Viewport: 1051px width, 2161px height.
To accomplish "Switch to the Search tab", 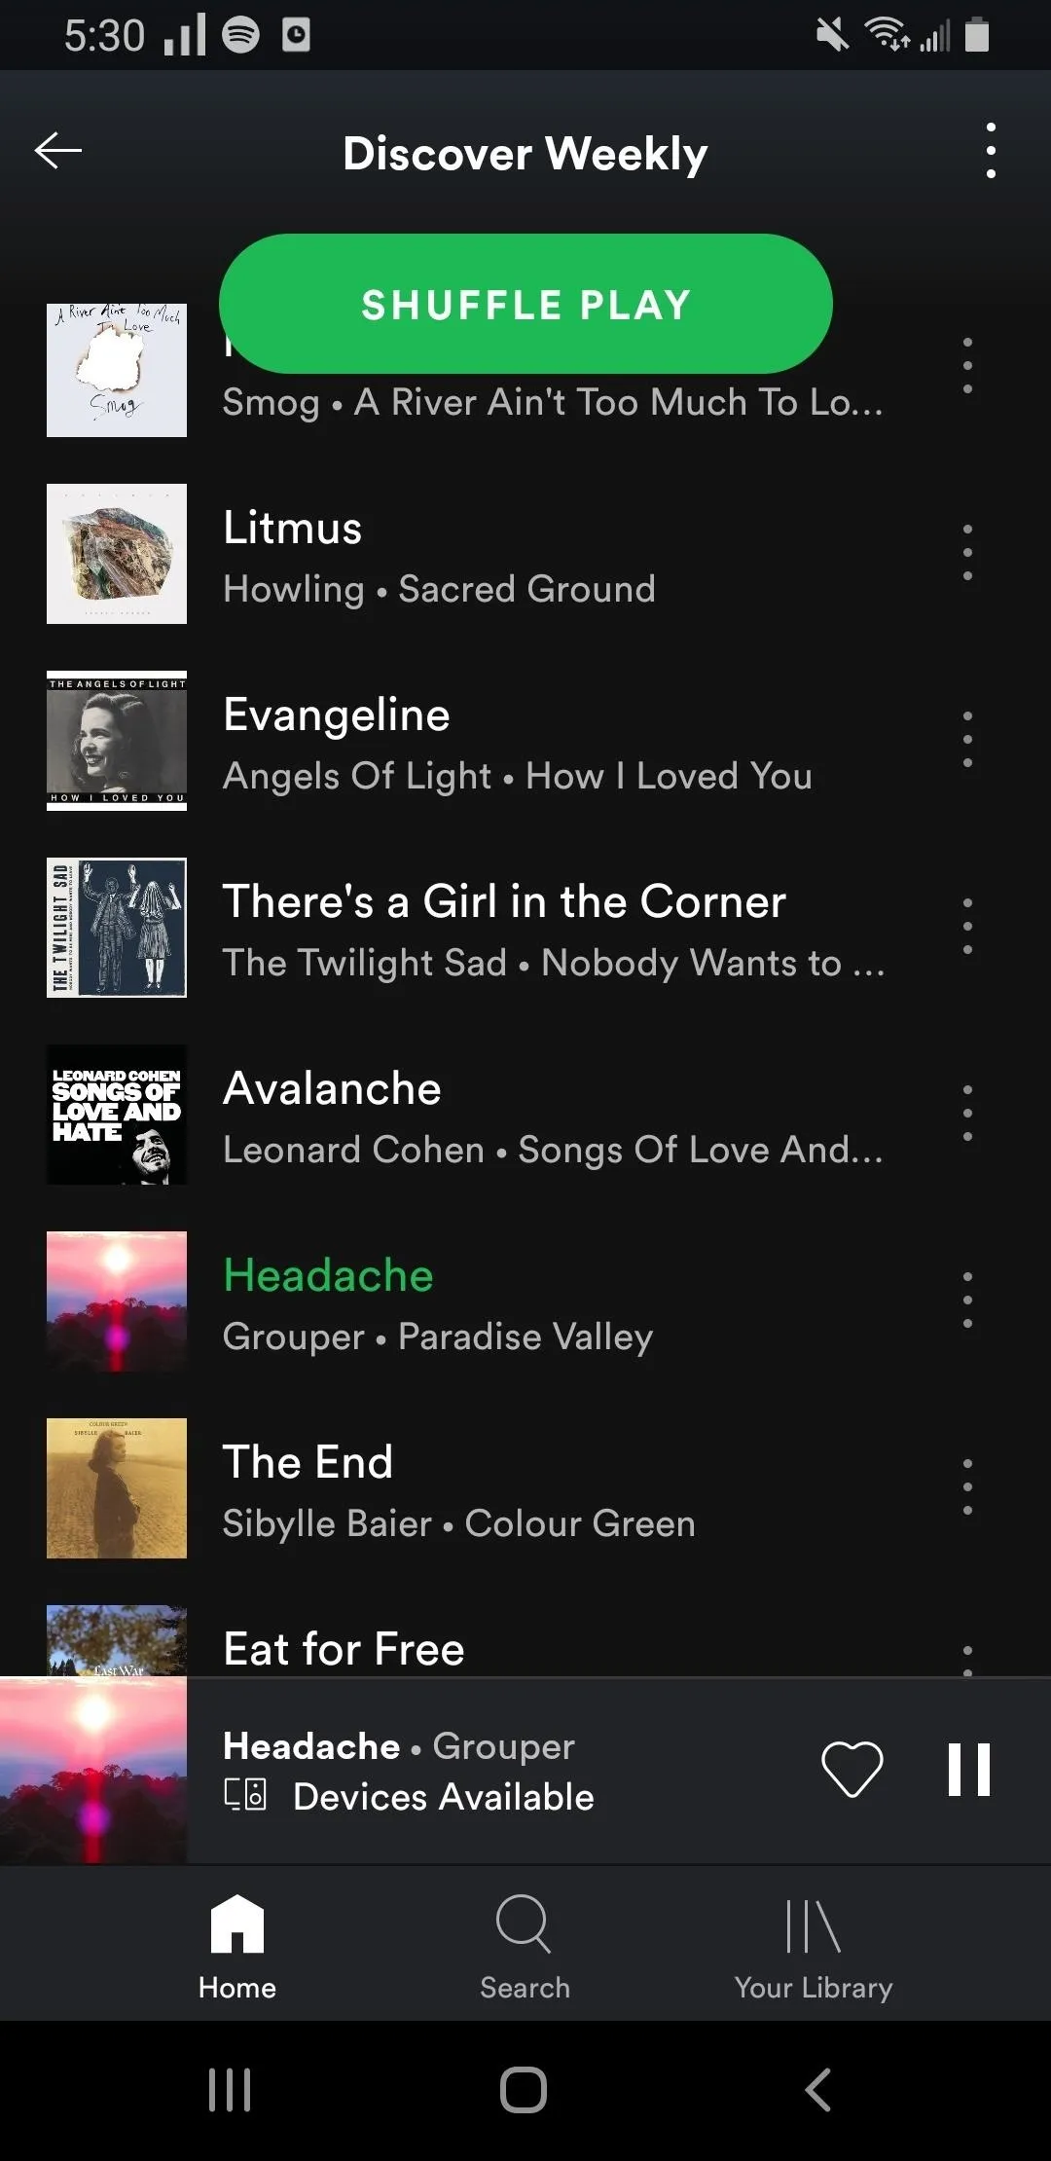I will click(x=525, y=1947).
